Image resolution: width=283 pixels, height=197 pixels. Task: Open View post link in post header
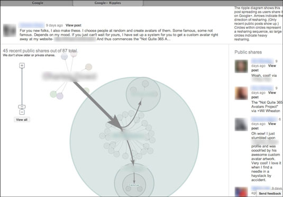(x=74, y=25)
